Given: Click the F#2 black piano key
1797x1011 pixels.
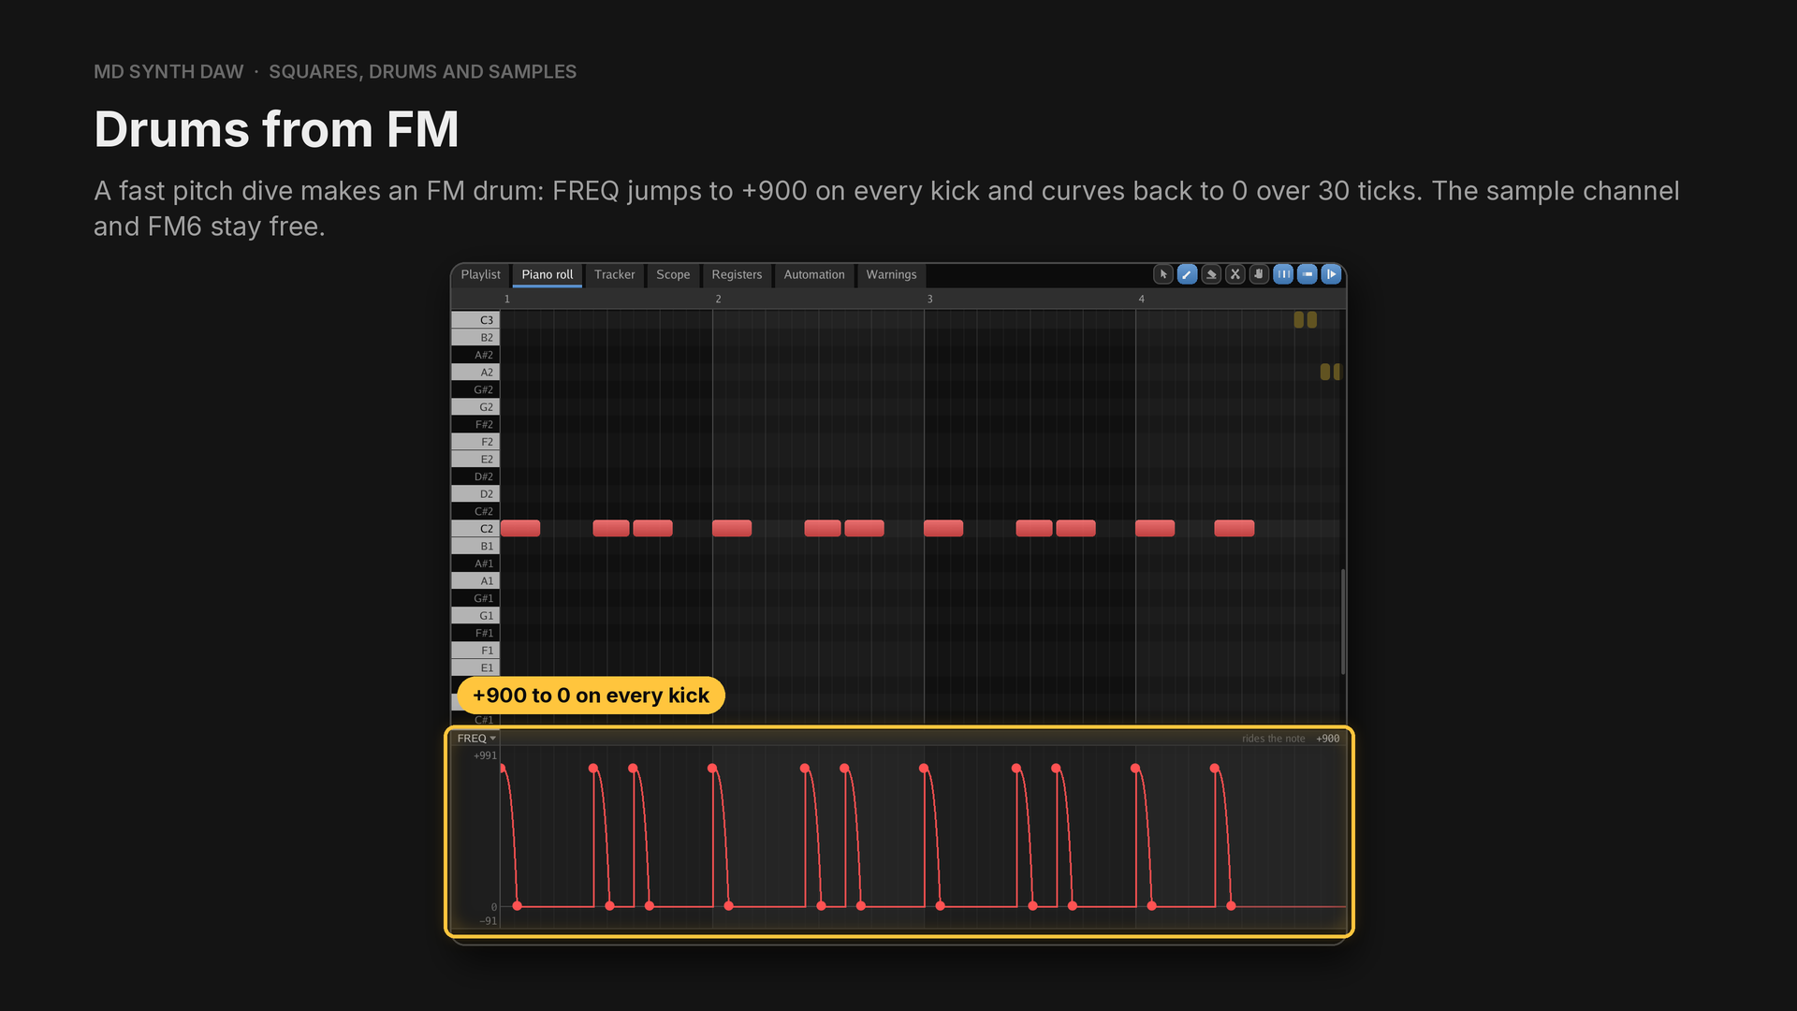Looking at the screenshot, I should (475, 424).
